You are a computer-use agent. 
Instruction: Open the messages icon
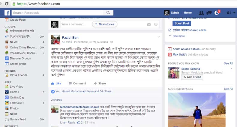click(209, 13)
